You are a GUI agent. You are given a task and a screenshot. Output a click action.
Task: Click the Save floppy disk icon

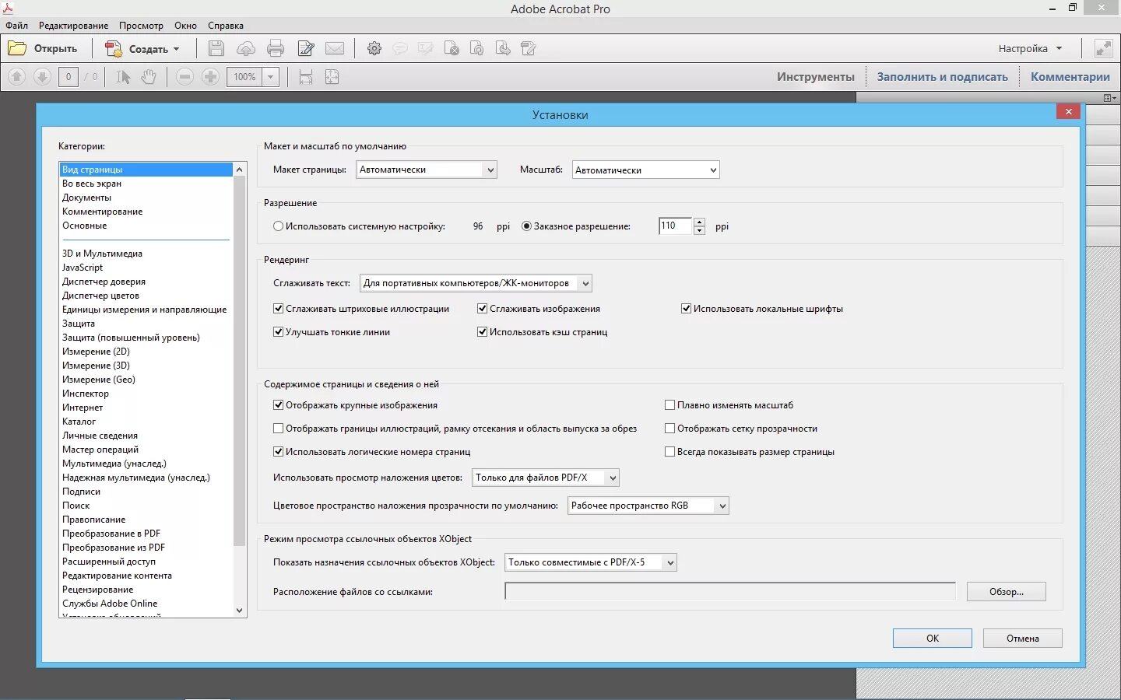tap(216, 48)
